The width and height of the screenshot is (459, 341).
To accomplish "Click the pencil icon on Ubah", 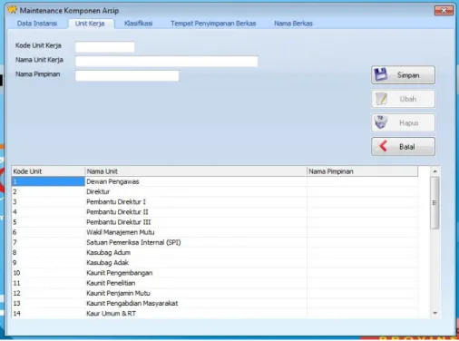I will 381,99.
